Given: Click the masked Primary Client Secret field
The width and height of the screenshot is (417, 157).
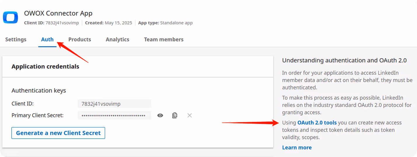Looking at the screenshot, I should [x=114, y=115].
